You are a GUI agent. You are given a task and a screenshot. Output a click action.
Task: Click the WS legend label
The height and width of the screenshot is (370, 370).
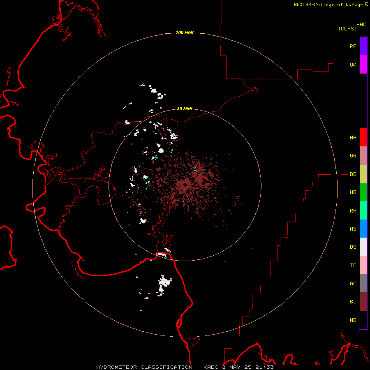353,229
